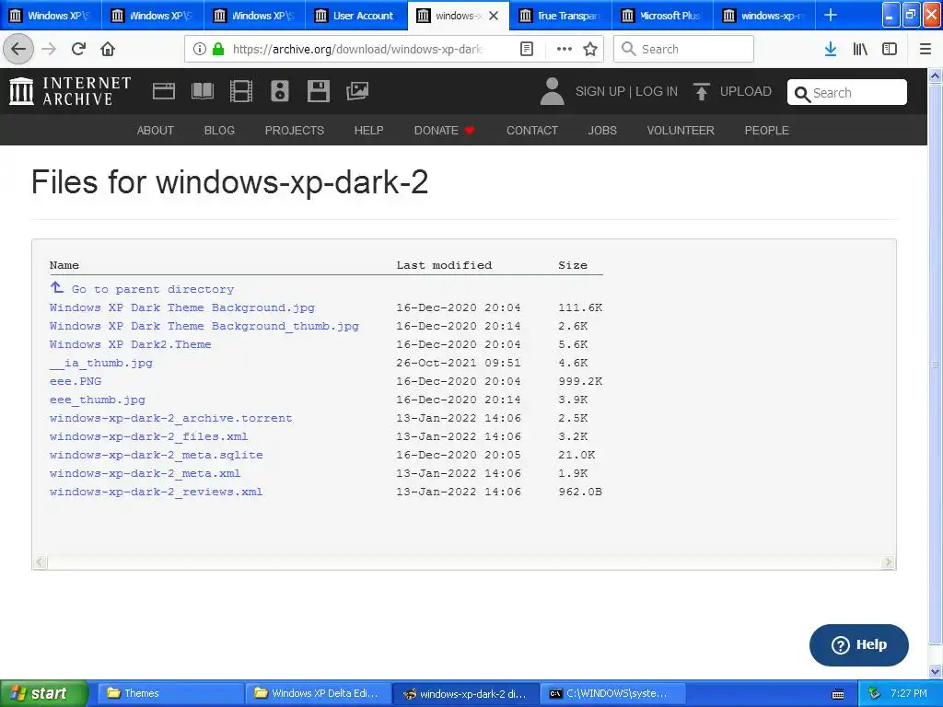
Task: Open CONTACT in the archive navigation
Action: point(532,131)
